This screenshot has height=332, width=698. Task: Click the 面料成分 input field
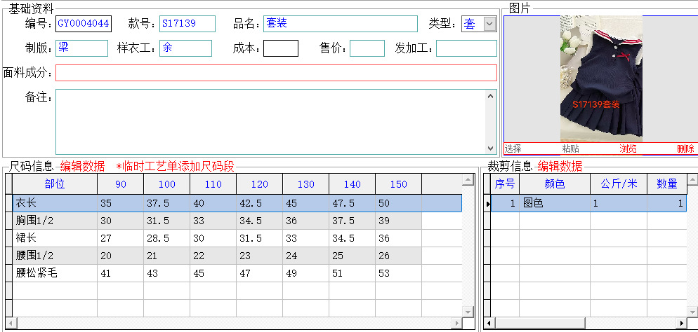(x=276, y=73)
